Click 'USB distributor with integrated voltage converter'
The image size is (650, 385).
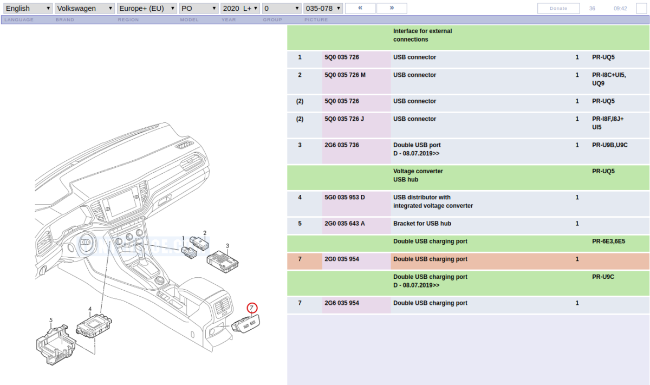(433, 201)
